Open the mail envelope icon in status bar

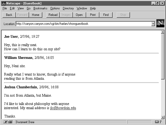157,122
